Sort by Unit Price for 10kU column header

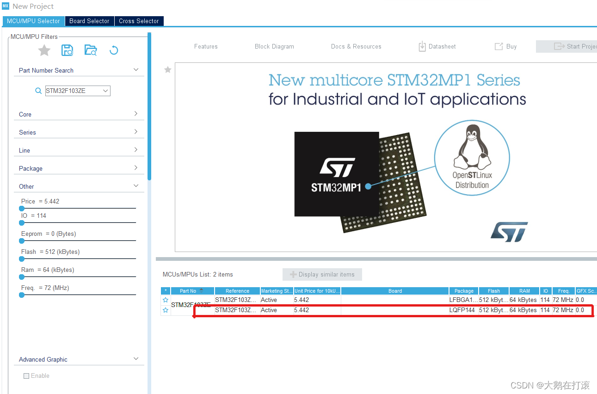pos(317,291)
